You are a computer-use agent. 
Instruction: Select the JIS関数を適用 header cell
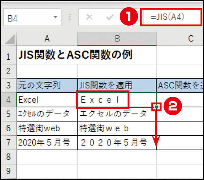coord(117,85)
